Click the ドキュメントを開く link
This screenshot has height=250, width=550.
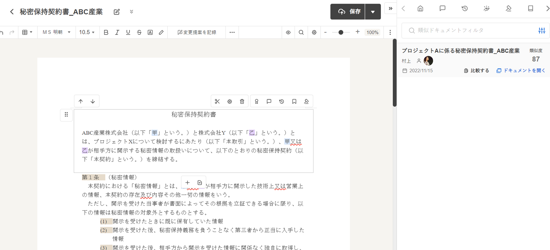pyautogui.click(x=521, y=71)
